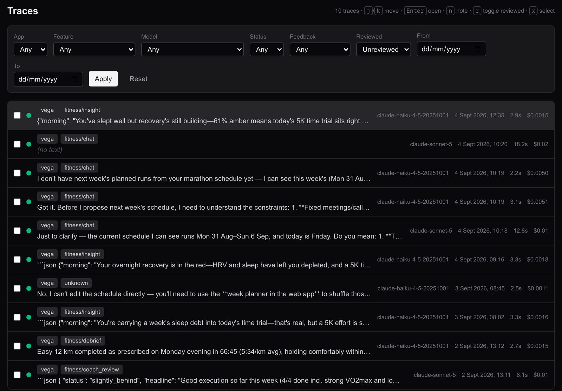Open trace 'Just to clarify — the current schedule'
Image resolution: width=562 pixels, height=391 pixels.
pyautogui.click(x=220, y=236)
